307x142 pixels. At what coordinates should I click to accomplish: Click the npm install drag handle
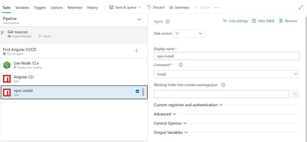point(143,92)
